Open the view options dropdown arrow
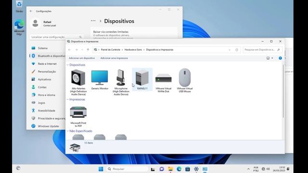Screen dimensions: 308x173 (x=272, y=58)
